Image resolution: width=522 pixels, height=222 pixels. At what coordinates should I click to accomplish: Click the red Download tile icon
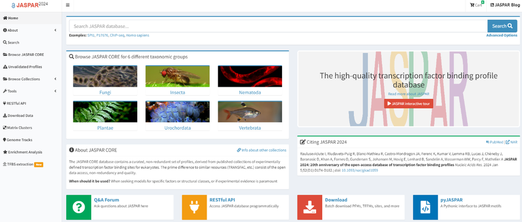pyautogui.click(x=309, y=207)
